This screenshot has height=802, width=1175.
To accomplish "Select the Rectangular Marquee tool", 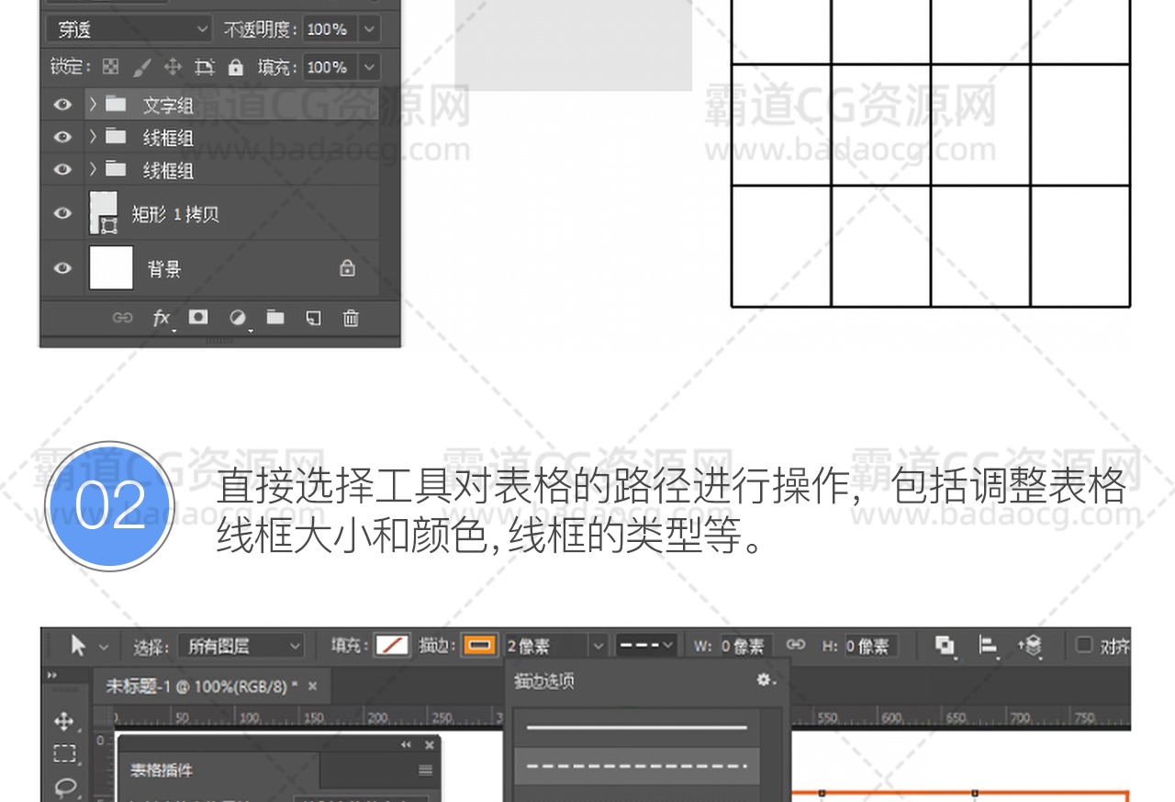I will [x=64, y=754].
